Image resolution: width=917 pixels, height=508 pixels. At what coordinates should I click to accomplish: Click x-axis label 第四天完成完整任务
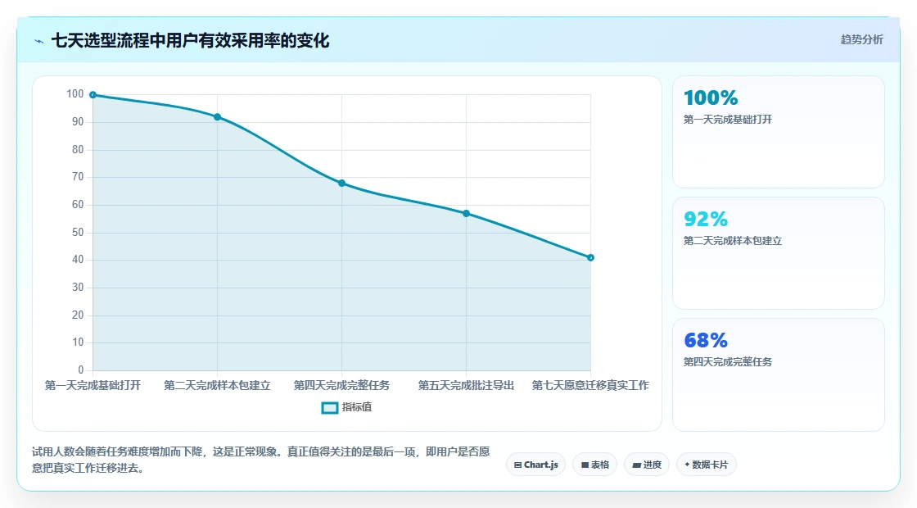click(341, 385)
